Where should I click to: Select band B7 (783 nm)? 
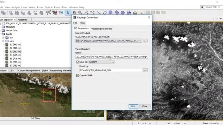(15, 66)
